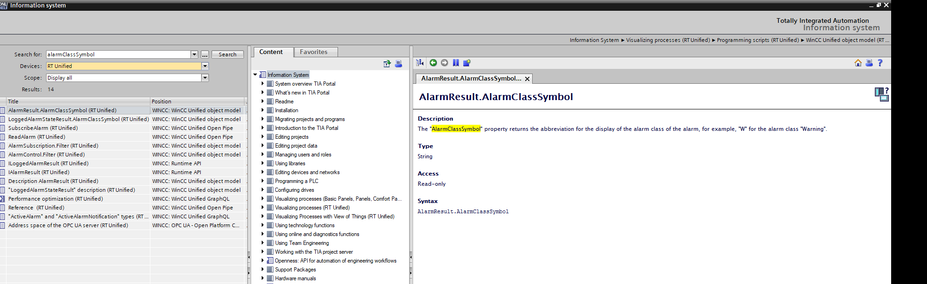This screenshot has height=284, width=927.
Task: Click the device validity icon in topic
Action: coord(881,95)
